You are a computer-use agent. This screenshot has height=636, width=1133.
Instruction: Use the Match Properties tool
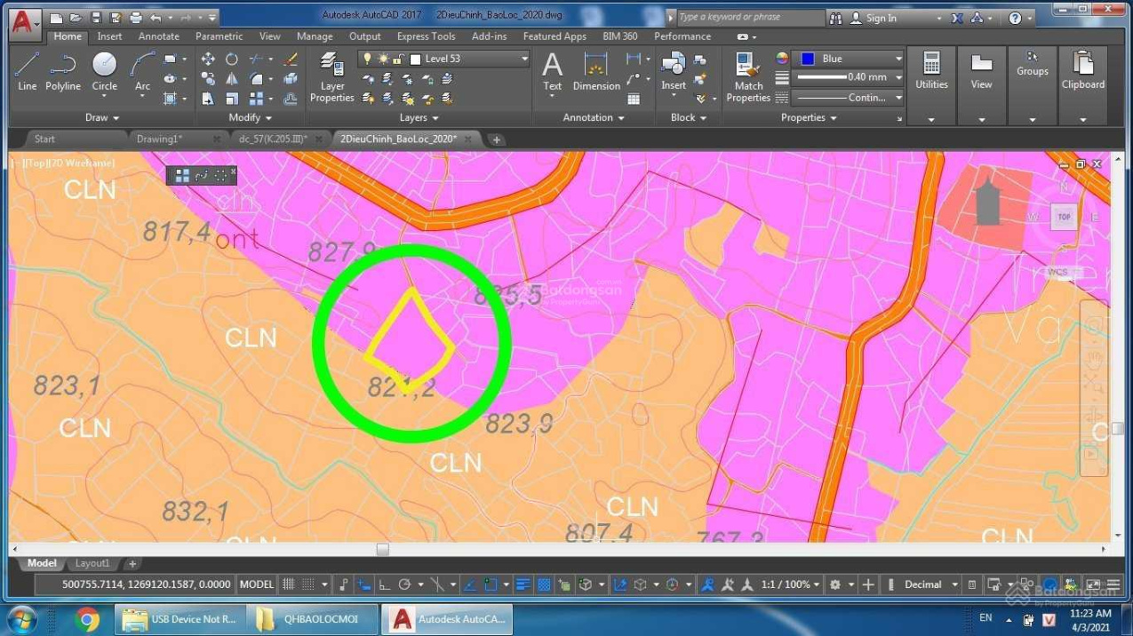[748, 77]
